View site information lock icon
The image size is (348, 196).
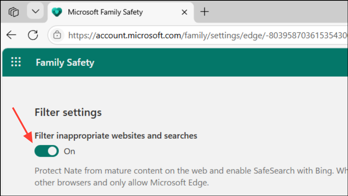[57, 35]
